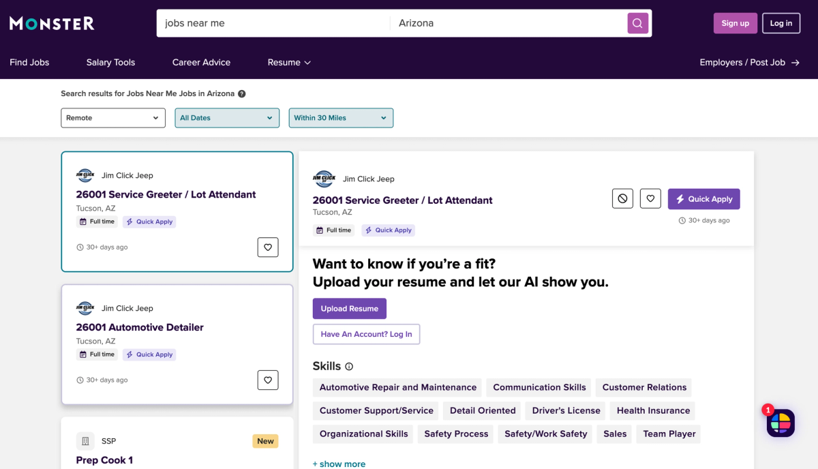Click 'Tucson, AZ' in detail panel
The image size is (818, 469).
(333, 213)
